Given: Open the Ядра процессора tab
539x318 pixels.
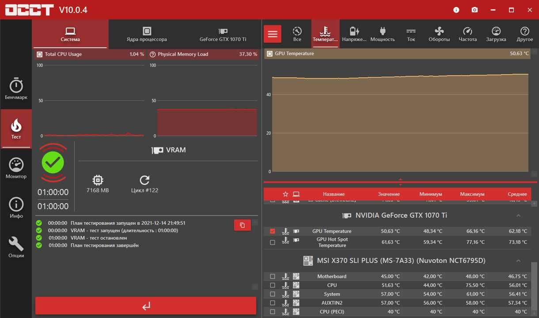Looking at the screenshot, I should coord(147,34).
